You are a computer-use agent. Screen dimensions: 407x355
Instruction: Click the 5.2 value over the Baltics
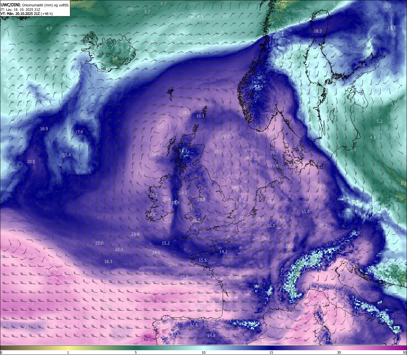click(x=379, y=121)
